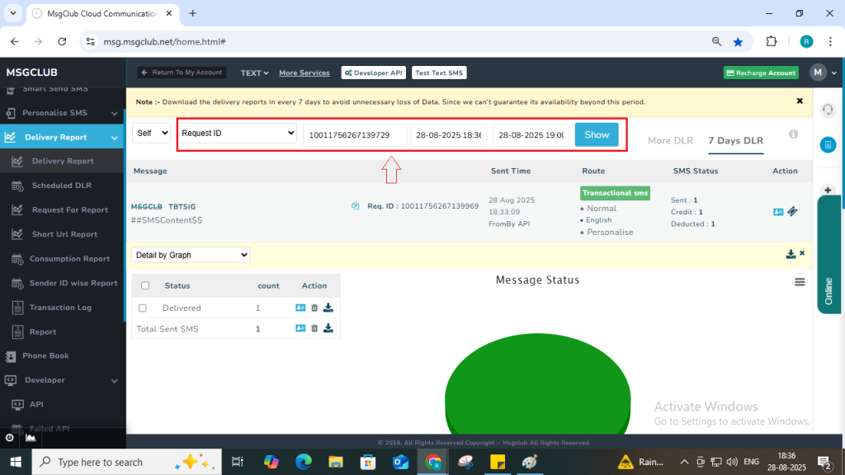Delete icon in the Delivered row
Image resolution: width=845 pixels, height=475 pixels.
(314, 308)
